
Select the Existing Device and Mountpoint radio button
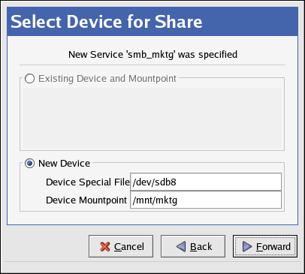[x=29, y=79]
